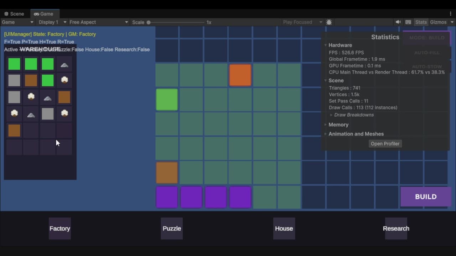Click the Open Profiler button
456x256 pixels.
point(385,144)
